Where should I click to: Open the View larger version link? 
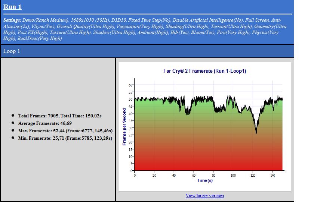click(x=205, y=196)
